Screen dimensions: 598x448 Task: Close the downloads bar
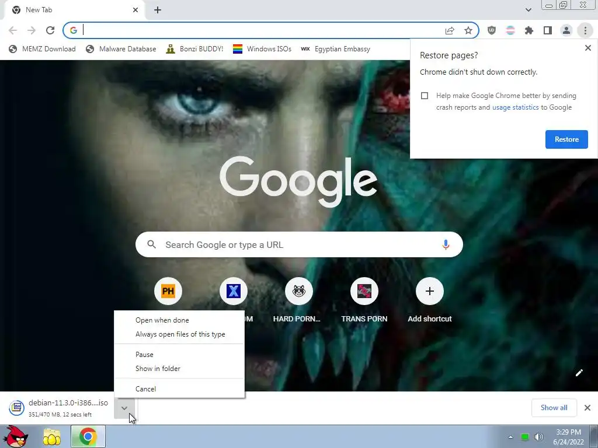[x=587, y=408]
